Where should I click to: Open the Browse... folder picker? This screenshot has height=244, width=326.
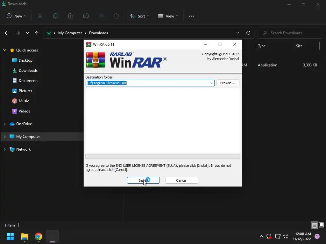tap(228, 83)
